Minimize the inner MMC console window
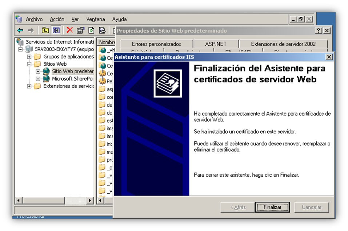This screenshot has width=348, height=231. [293, 19]
